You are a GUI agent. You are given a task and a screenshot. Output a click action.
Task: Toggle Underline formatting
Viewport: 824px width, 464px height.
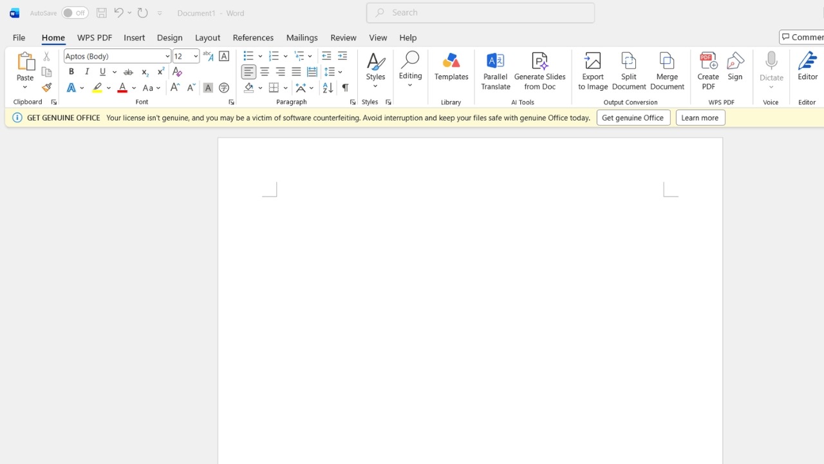tap(103, 72)
